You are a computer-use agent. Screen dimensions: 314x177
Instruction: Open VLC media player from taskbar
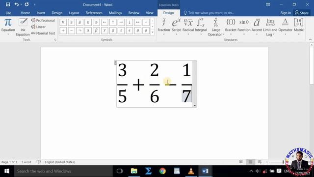(191, 171)
